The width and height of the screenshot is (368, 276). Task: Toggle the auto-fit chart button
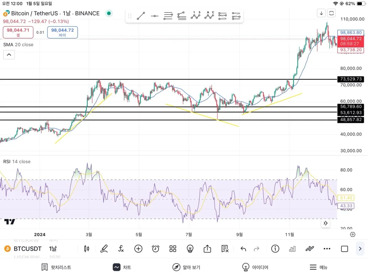[x=331, y=13]
